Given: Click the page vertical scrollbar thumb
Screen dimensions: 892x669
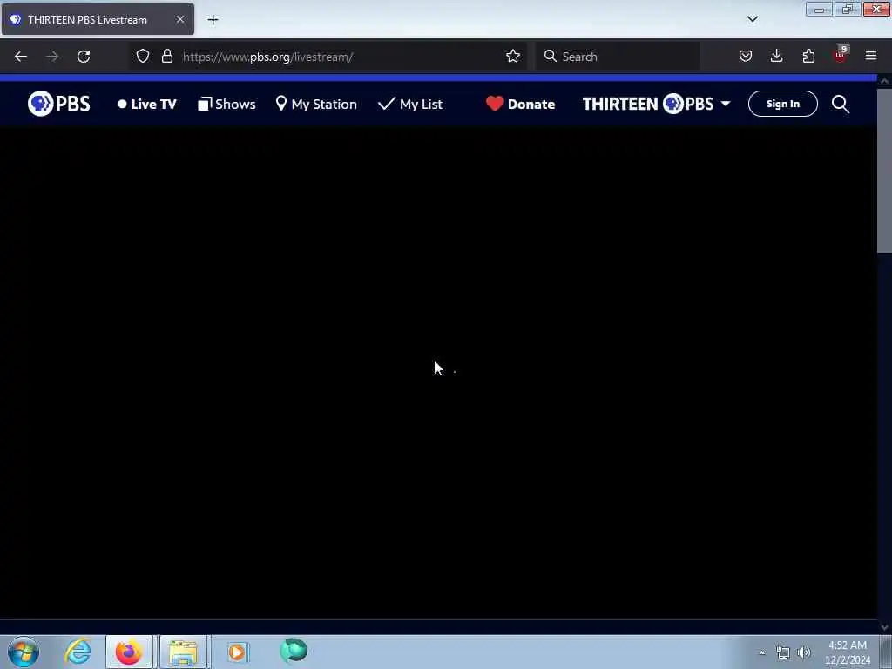Looking at the screenshot, I should click(x=884, y=170).
